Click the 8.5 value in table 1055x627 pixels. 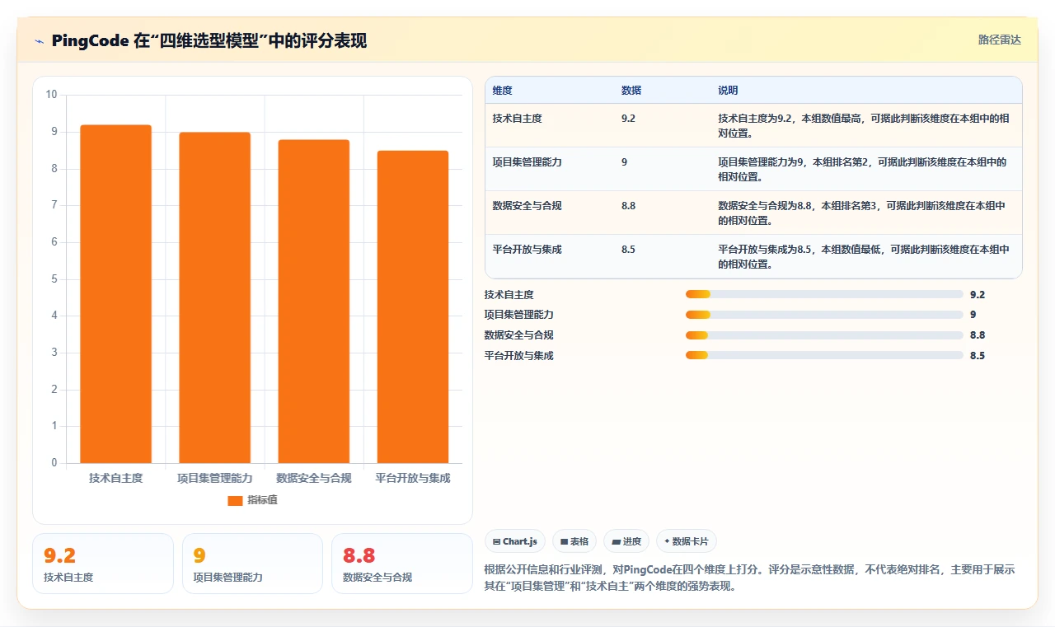coord(628,249)
